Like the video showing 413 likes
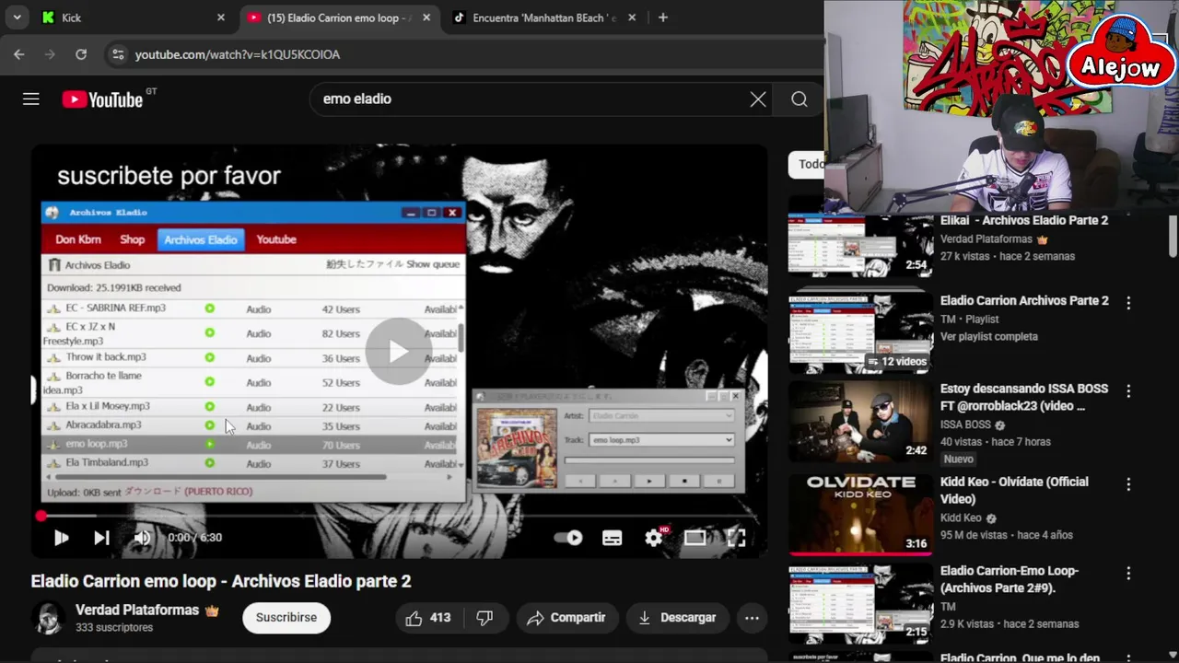This screenshot has width=1179, height=663. 428,618
